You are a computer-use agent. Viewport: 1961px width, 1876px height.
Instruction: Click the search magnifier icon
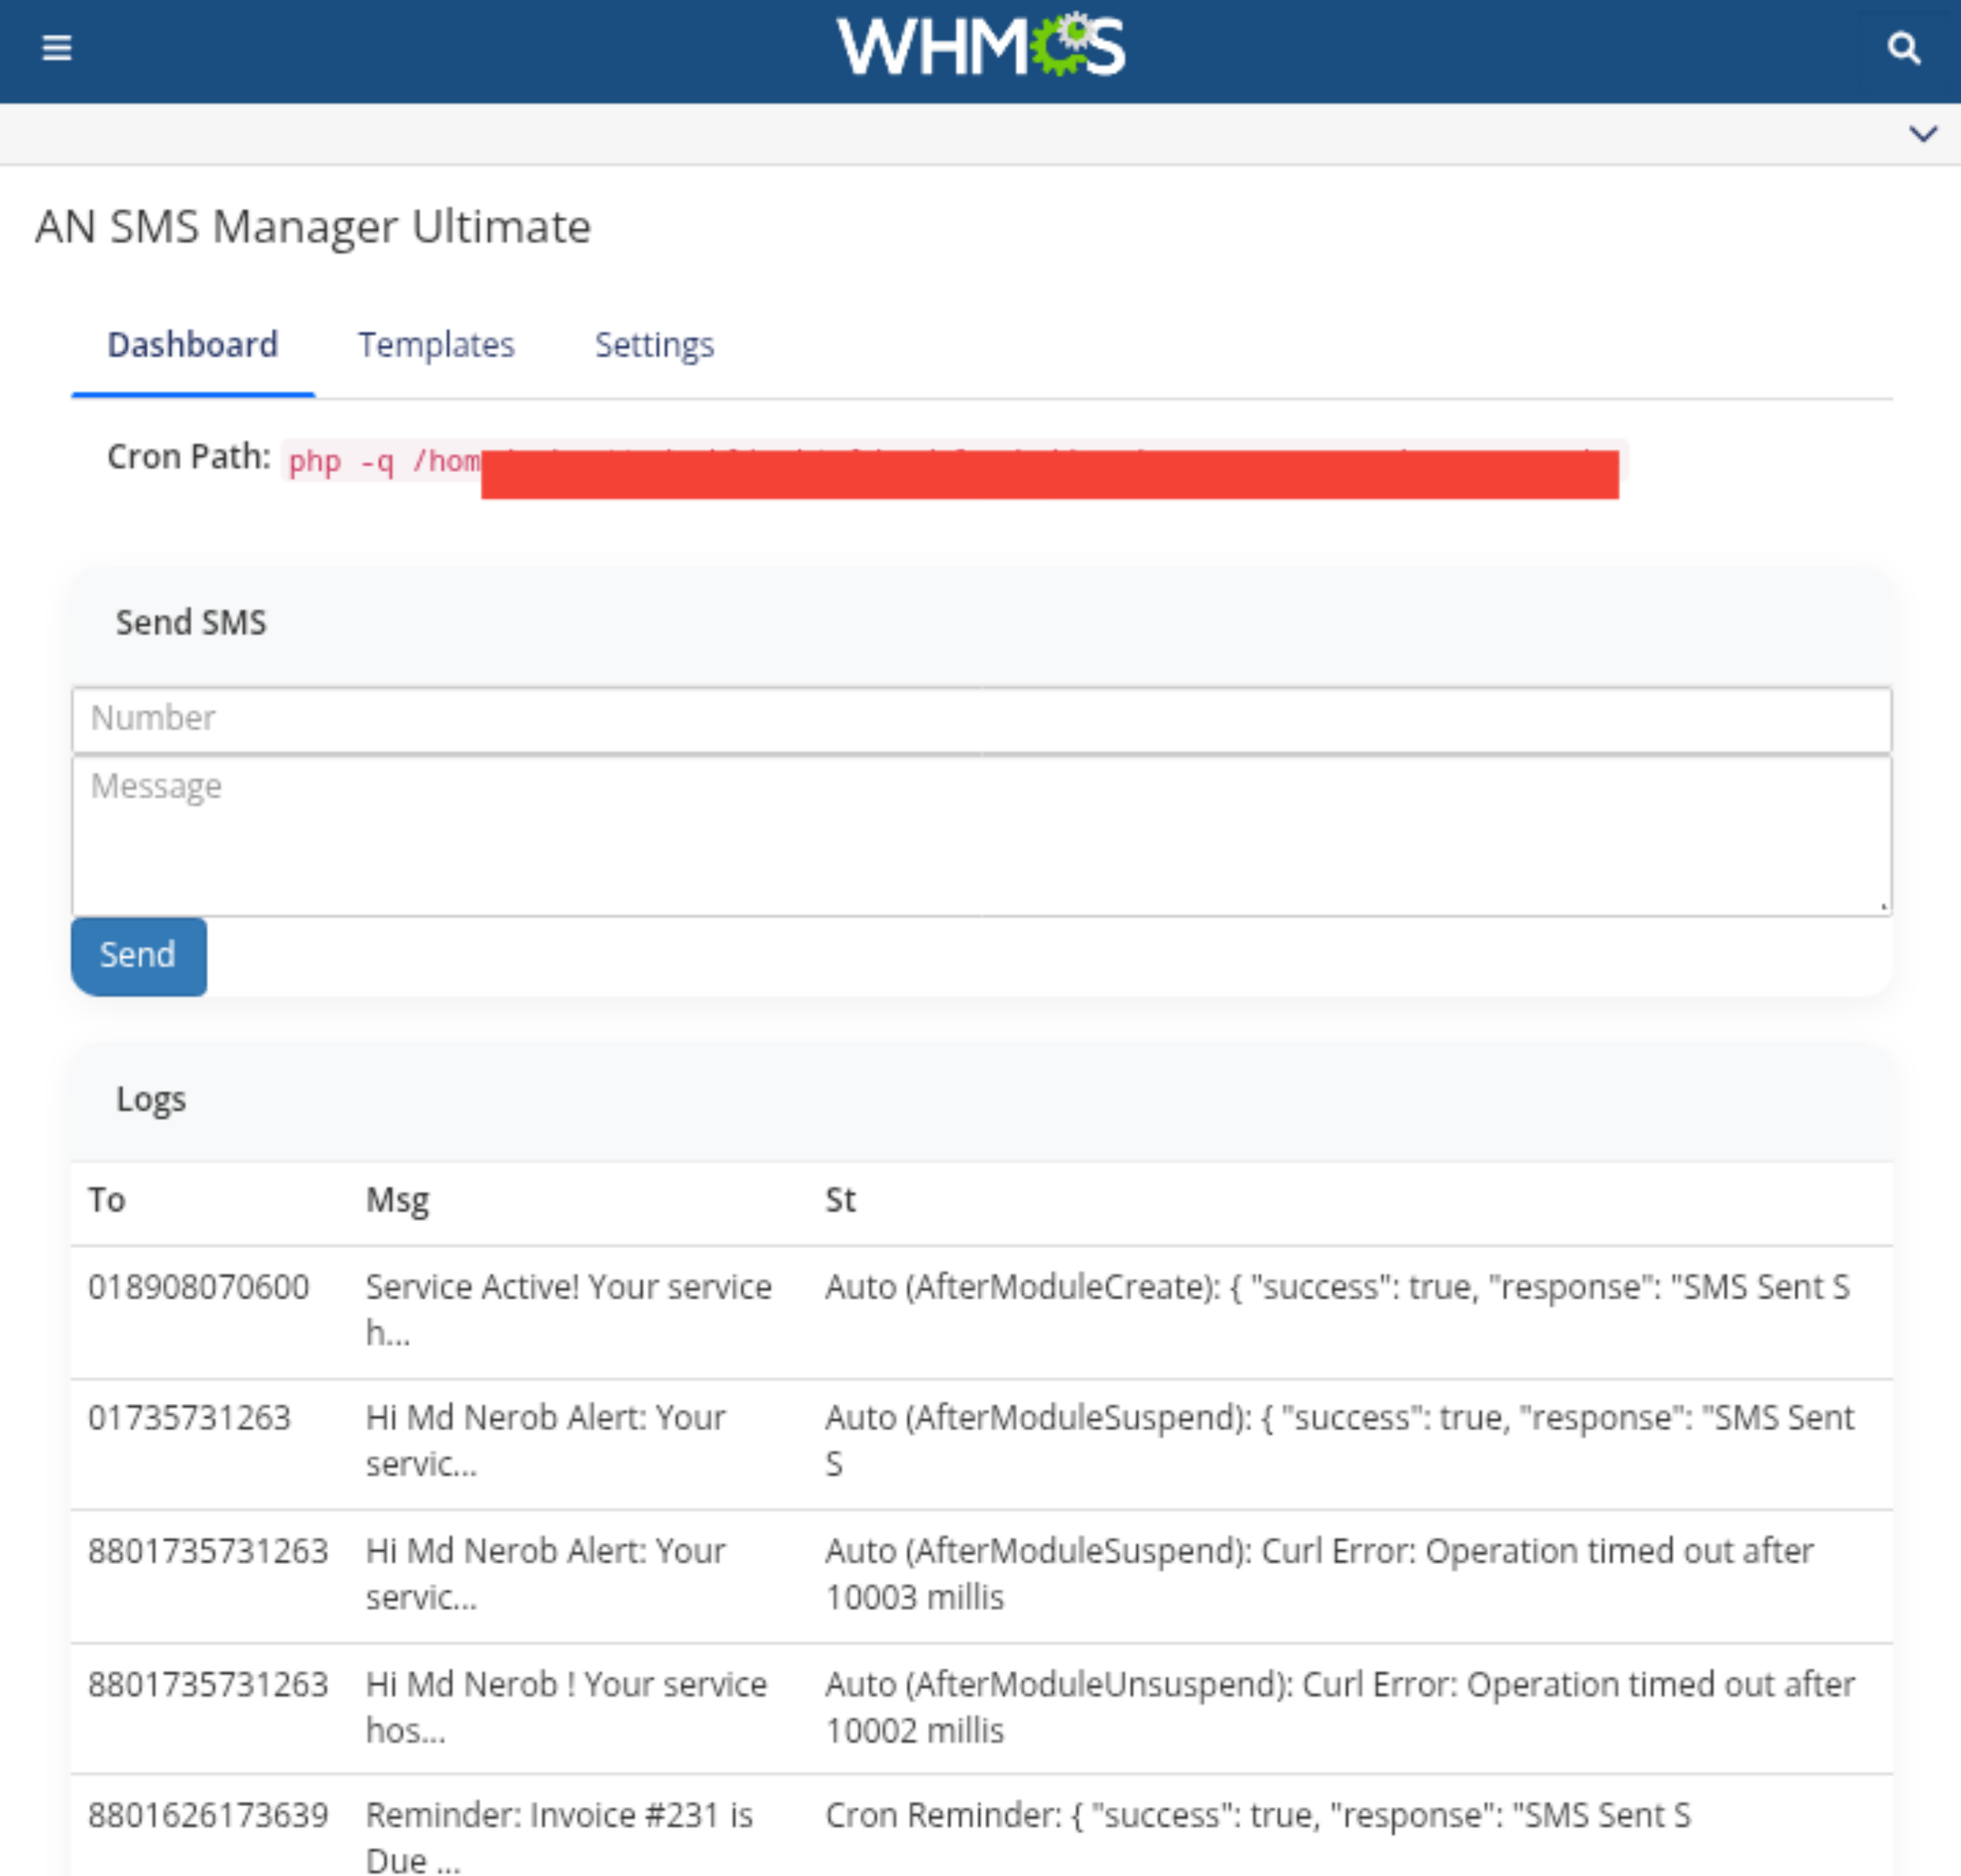coord(1902,47)
